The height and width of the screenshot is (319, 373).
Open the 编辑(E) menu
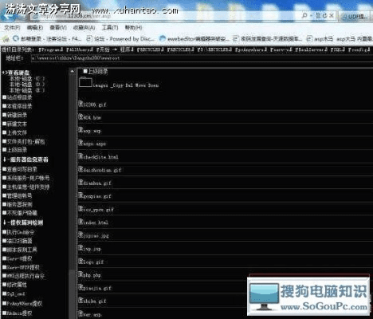(x=35, y=27)
